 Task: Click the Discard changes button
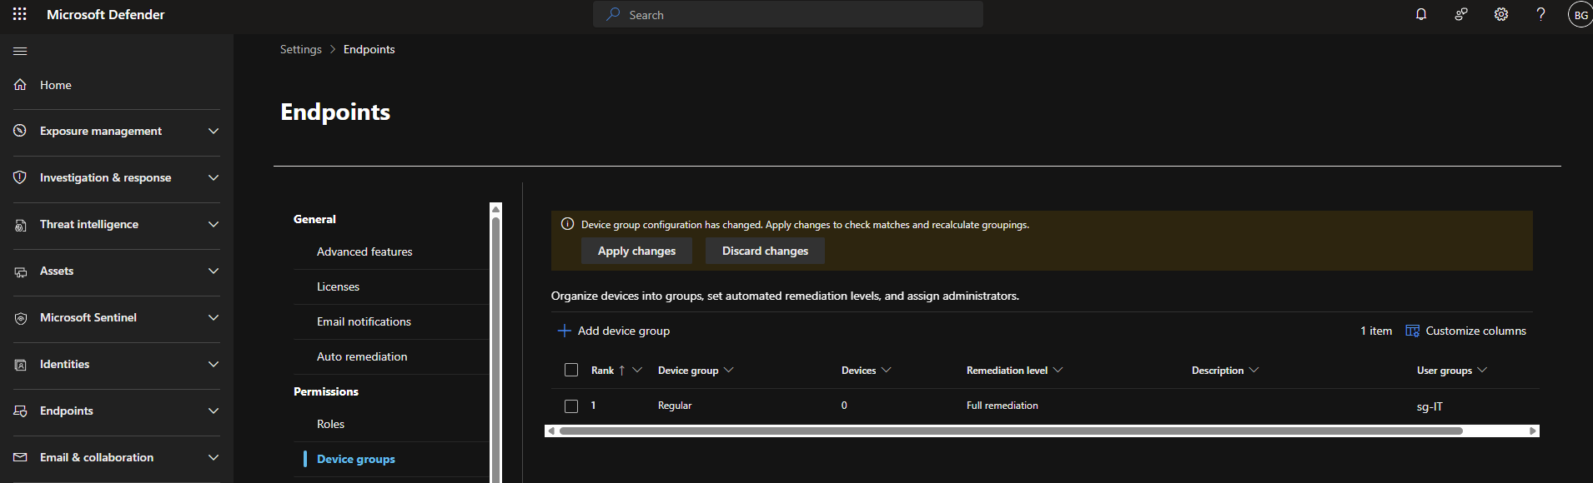pos(765,251)
